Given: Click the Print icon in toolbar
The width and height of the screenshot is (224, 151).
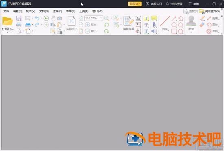Looking at the screenshot, I should [19, 25].
